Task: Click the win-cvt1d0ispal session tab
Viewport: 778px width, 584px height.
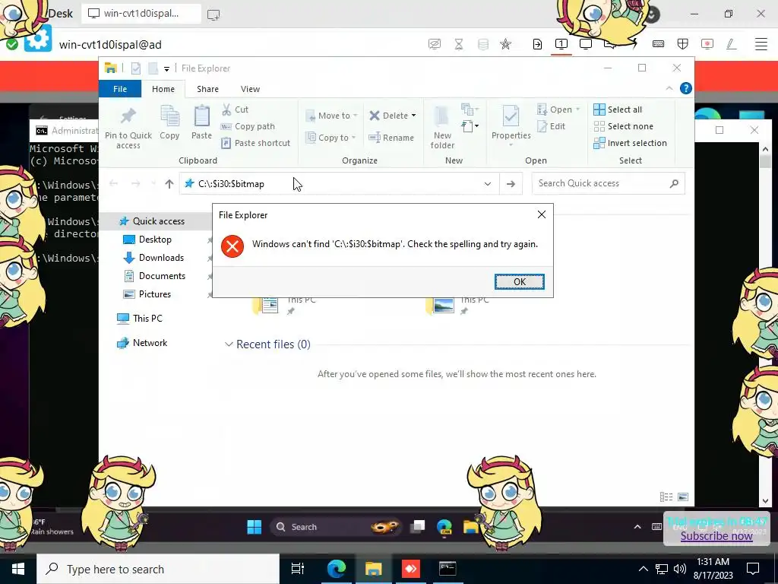Action: click(x=141, y=14)
